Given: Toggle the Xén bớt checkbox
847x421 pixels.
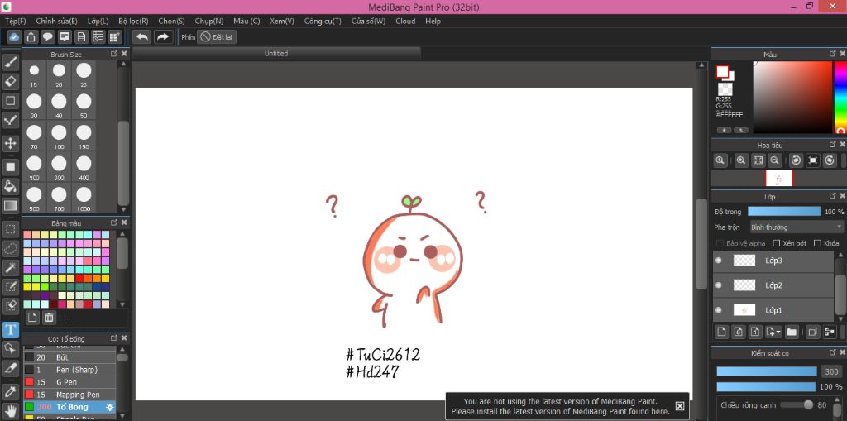Looking at the screenshot, I should click(x=777, y=243).
